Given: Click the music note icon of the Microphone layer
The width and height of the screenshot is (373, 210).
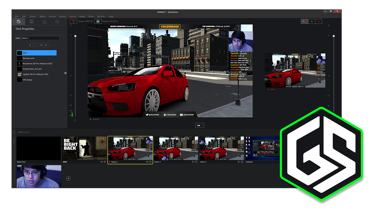Looking at the screenshot, I should (x=20, y=63).
